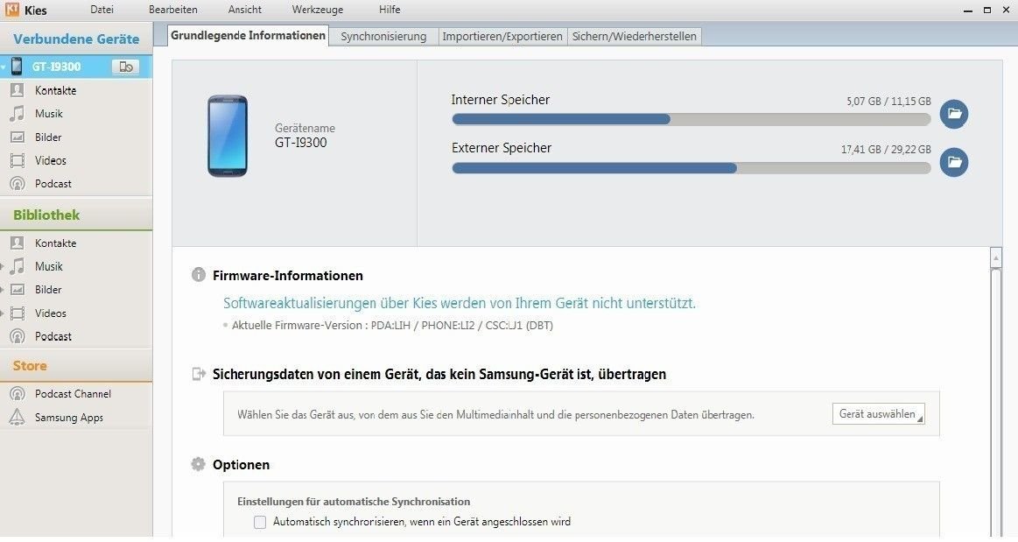
Task: Open Musik in the Bibliothek section
Action: pyautogui.click(x=49, y=266)
